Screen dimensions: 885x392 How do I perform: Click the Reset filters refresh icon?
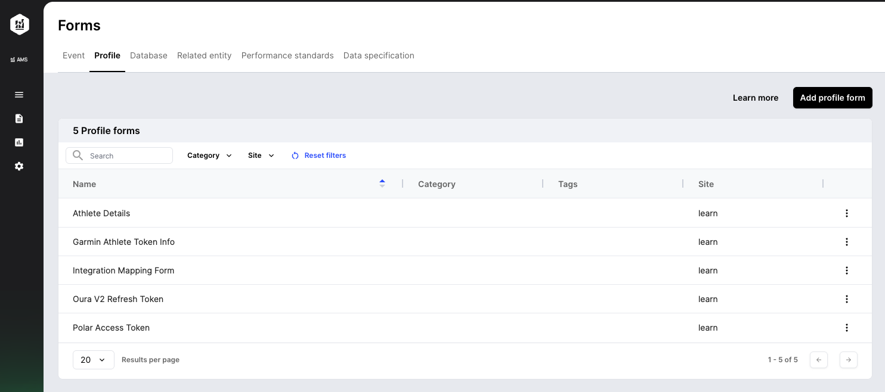pyautogui.click(x=295, y=155)
